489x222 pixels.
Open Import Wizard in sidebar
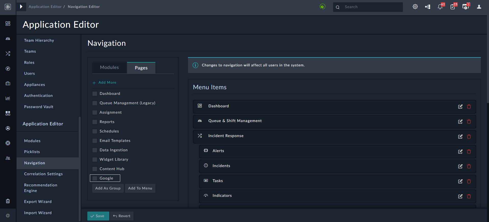point(38,213)
